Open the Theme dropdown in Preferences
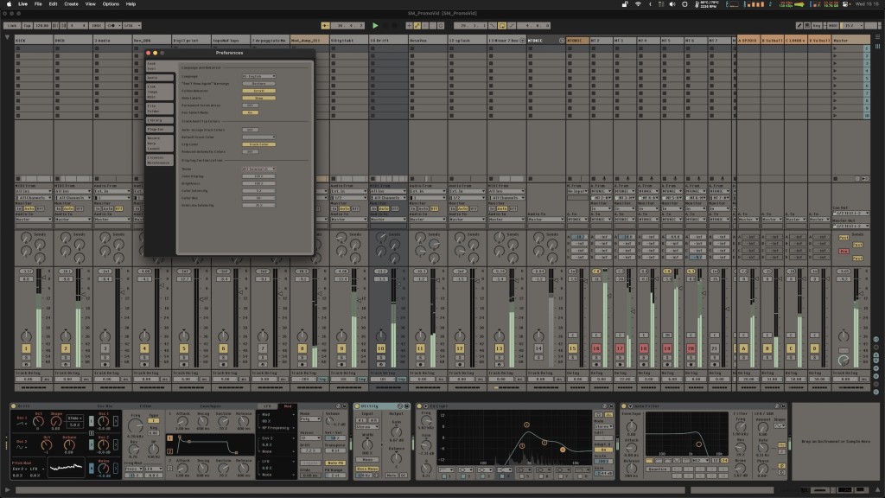 tap(259, 169)
